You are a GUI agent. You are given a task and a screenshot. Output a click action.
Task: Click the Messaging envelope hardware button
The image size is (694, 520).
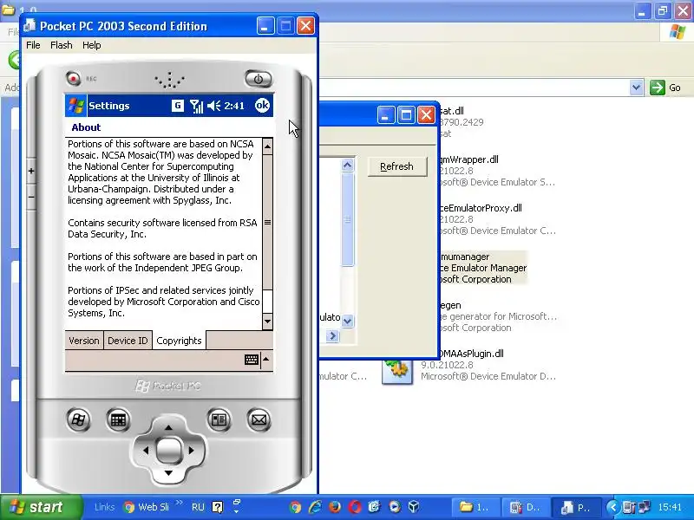pyautogui.click(x=259, y=419)
